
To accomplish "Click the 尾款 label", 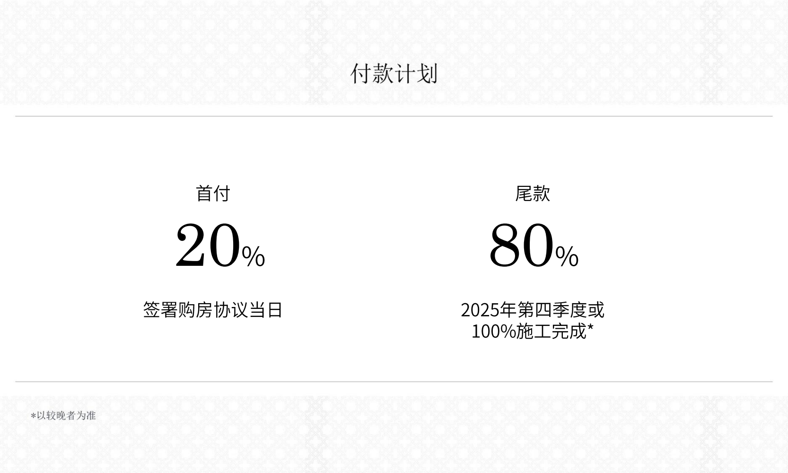I will pos(533,193).
